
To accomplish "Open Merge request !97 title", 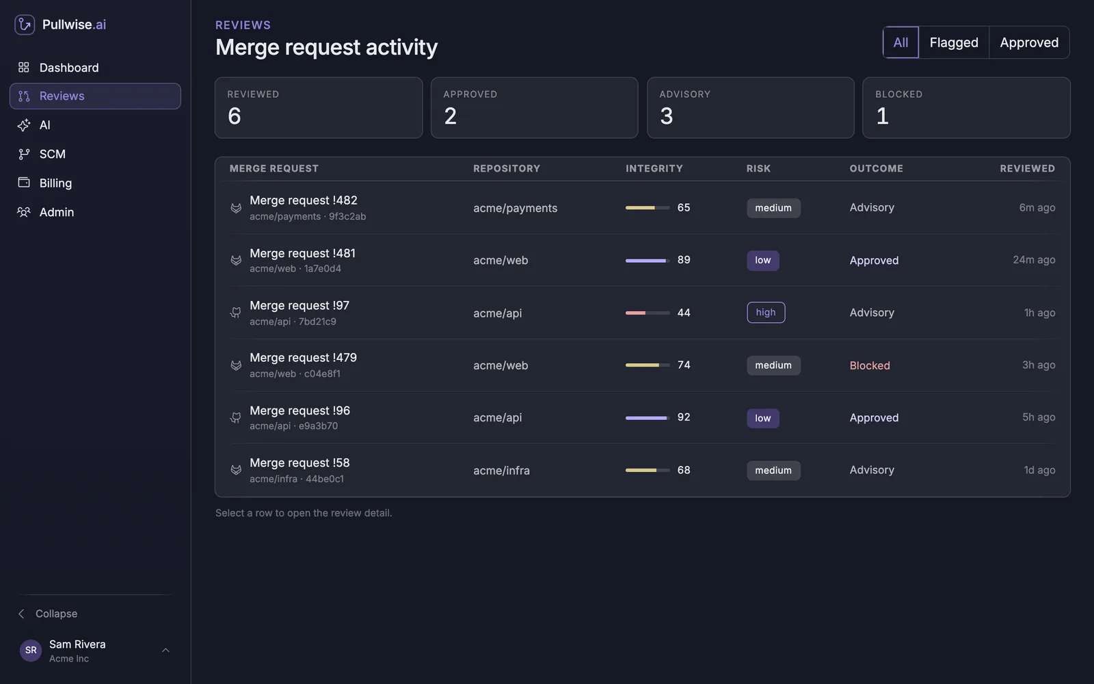I will click(299, 306).
